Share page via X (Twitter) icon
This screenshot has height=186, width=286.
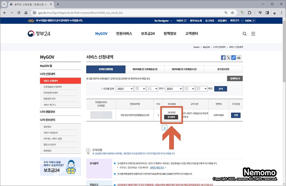(x=228, y=58)
